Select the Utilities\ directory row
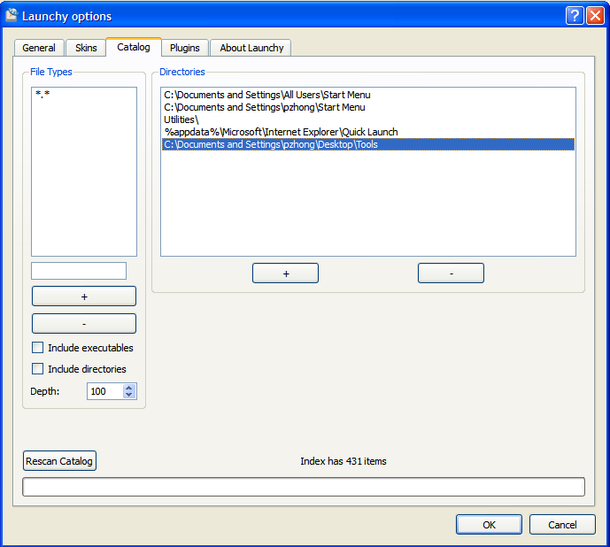This screenshot has height=547, width=610. pyautogui.click(x=368, y=119)
